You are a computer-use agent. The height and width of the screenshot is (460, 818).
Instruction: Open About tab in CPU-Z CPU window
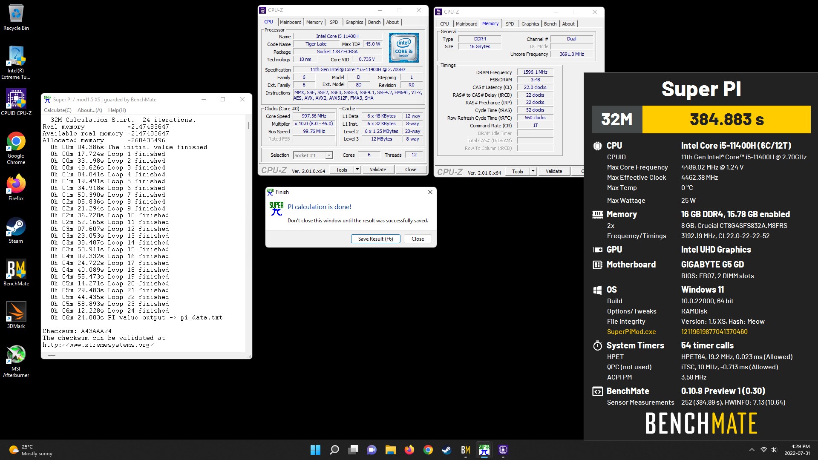tap(392, 22)
